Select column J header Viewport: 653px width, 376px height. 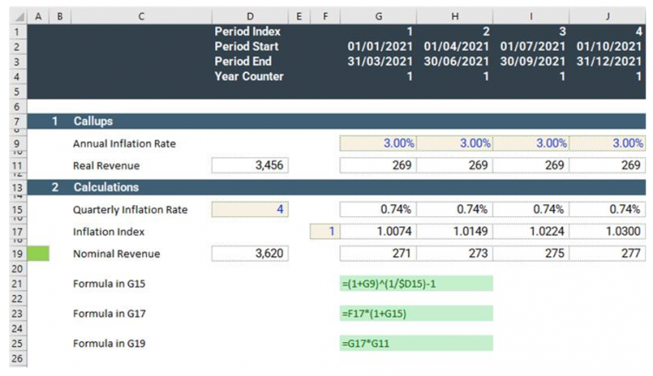tap(608, 16)
